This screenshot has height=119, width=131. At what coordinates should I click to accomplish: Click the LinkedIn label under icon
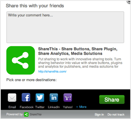tap(54, 107)
